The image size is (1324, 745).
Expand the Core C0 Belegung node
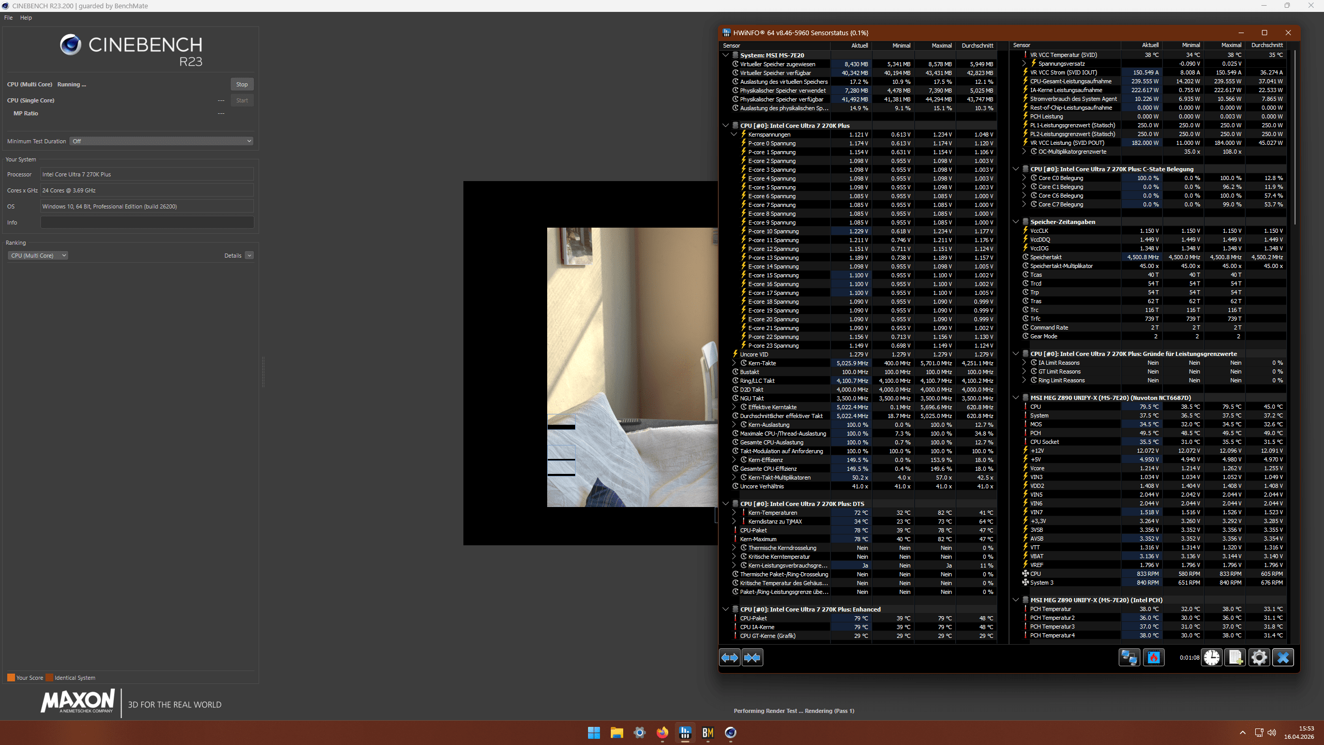tap(1024, 178)
